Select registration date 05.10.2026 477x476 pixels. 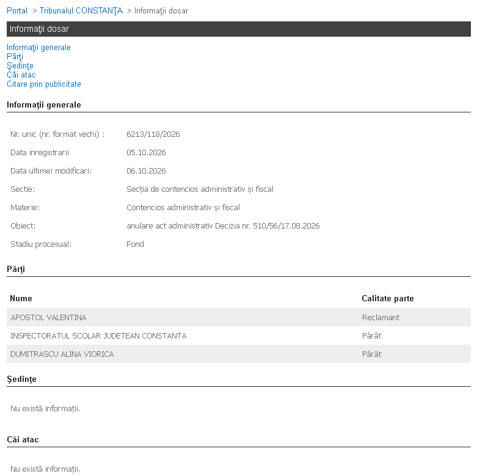coord(146,153)
